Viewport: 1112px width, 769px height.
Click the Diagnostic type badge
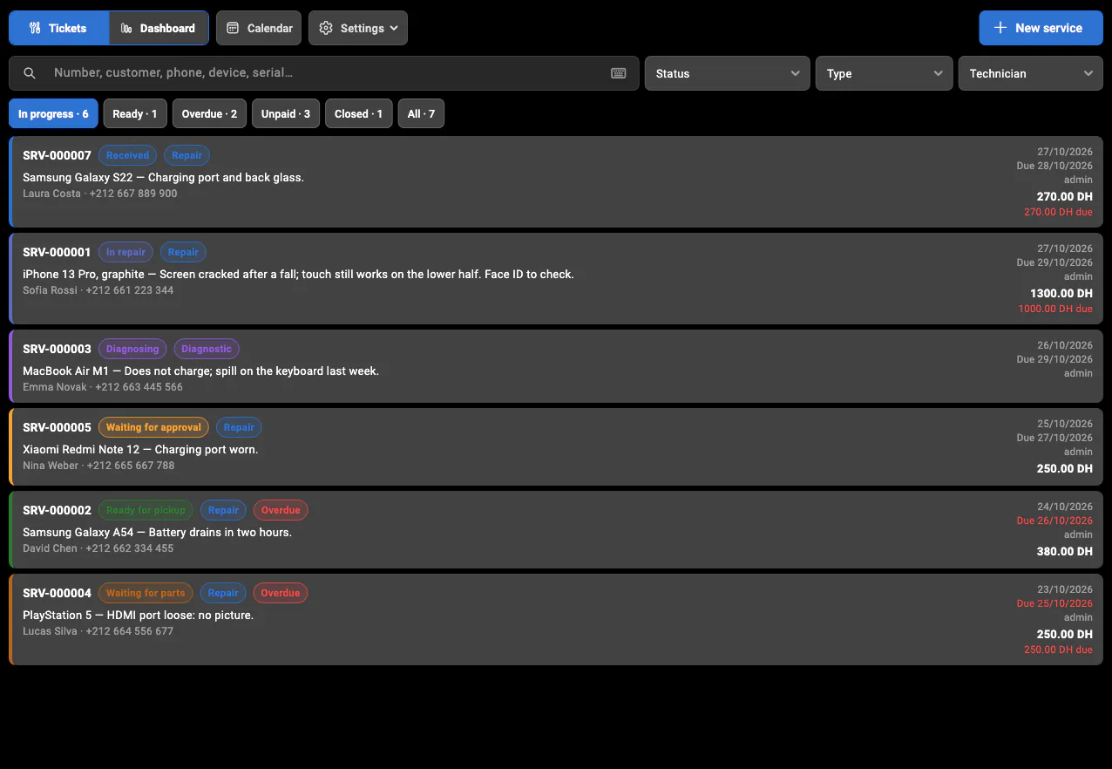[x=207, y=349]
